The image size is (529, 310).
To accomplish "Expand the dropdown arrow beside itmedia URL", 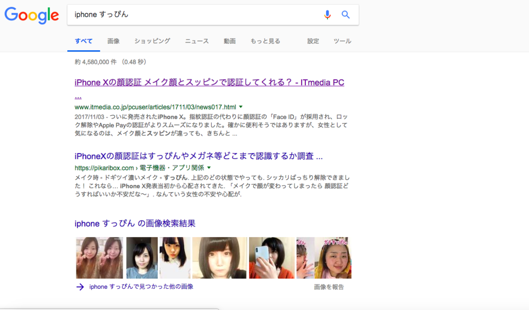I will pos(241,107).
